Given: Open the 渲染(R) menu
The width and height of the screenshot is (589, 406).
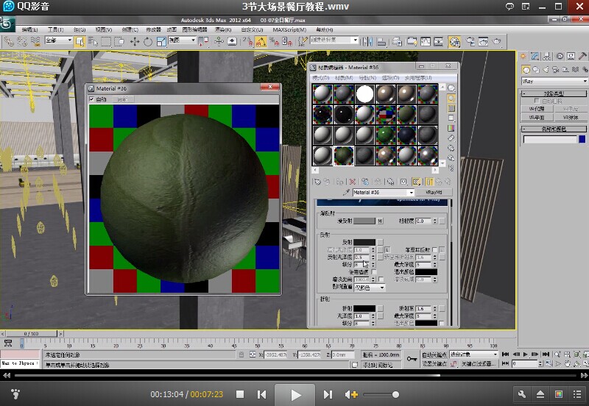Looking at the screenshot, I should point(223,29).
